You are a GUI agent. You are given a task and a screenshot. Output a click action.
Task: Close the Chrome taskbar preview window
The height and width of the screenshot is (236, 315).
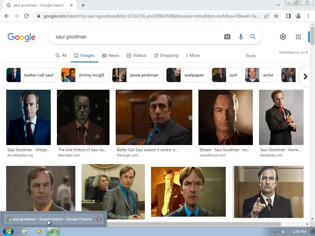click(99, 219)
